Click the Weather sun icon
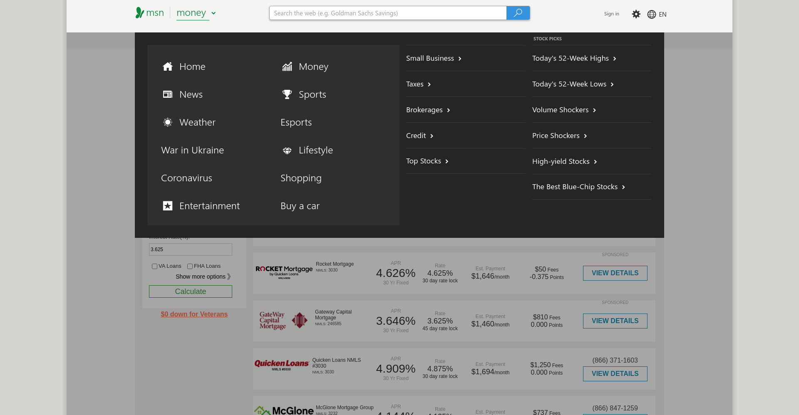 [168, 122]
